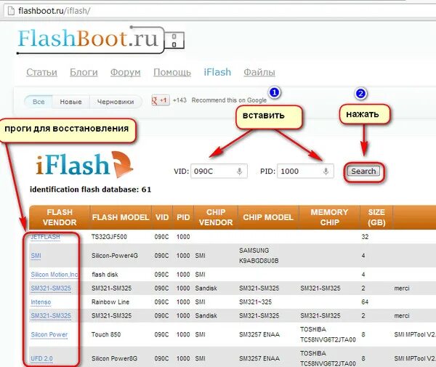Image resolution: width=436 pixels, height=367 pixels.
Task: Open the Форум menu item
Action: coord(126,72)
